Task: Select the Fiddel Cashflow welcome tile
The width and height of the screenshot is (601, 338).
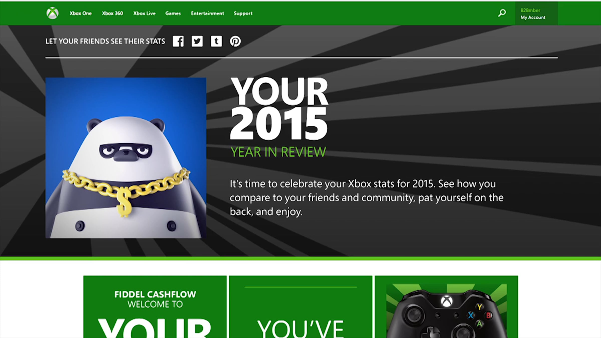Action: (x=155, y=307)
